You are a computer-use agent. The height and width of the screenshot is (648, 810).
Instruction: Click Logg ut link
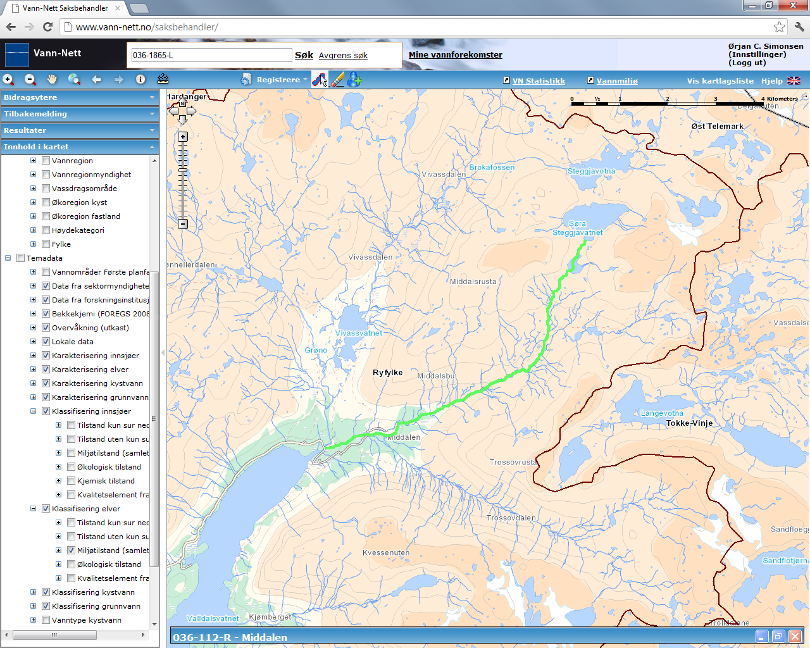[x=747, y=63]
